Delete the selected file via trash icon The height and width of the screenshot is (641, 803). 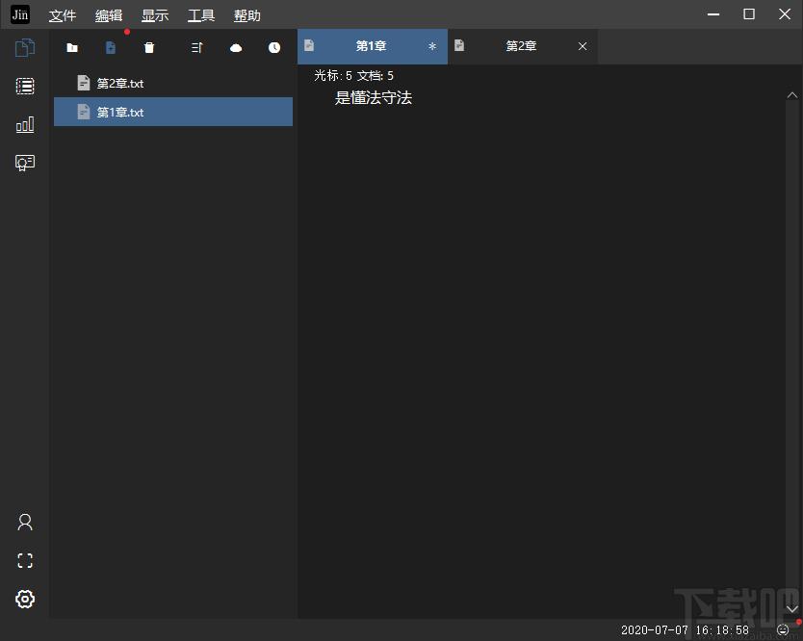(x=148, y=46)
